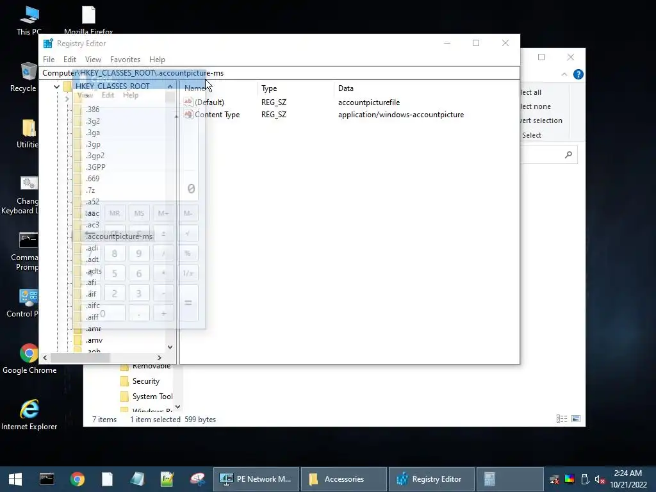This screenshot has height=492, width=656.
Task: Click the accountpicturefile data cell
Action: click(369, 102)
